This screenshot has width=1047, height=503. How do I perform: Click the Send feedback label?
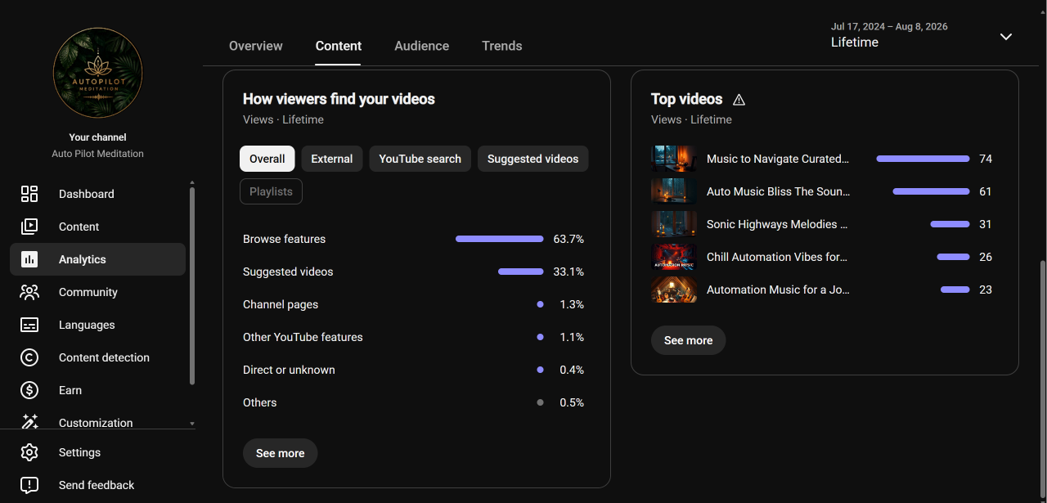point(97,485)
